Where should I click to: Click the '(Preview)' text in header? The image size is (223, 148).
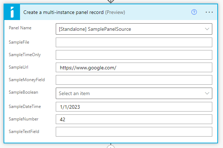[x=115, y=12]
